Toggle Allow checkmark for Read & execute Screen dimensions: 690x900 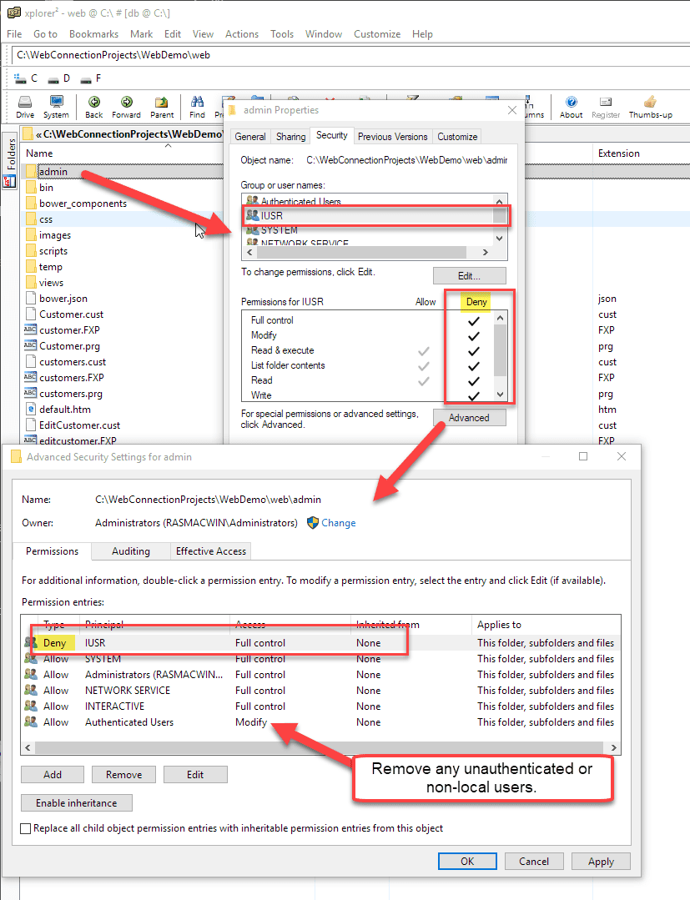[x=424, y=350]
